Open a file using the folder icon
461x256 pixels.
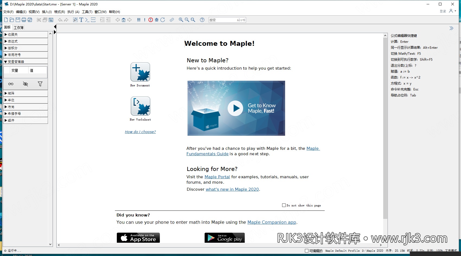tap(12, 20)
